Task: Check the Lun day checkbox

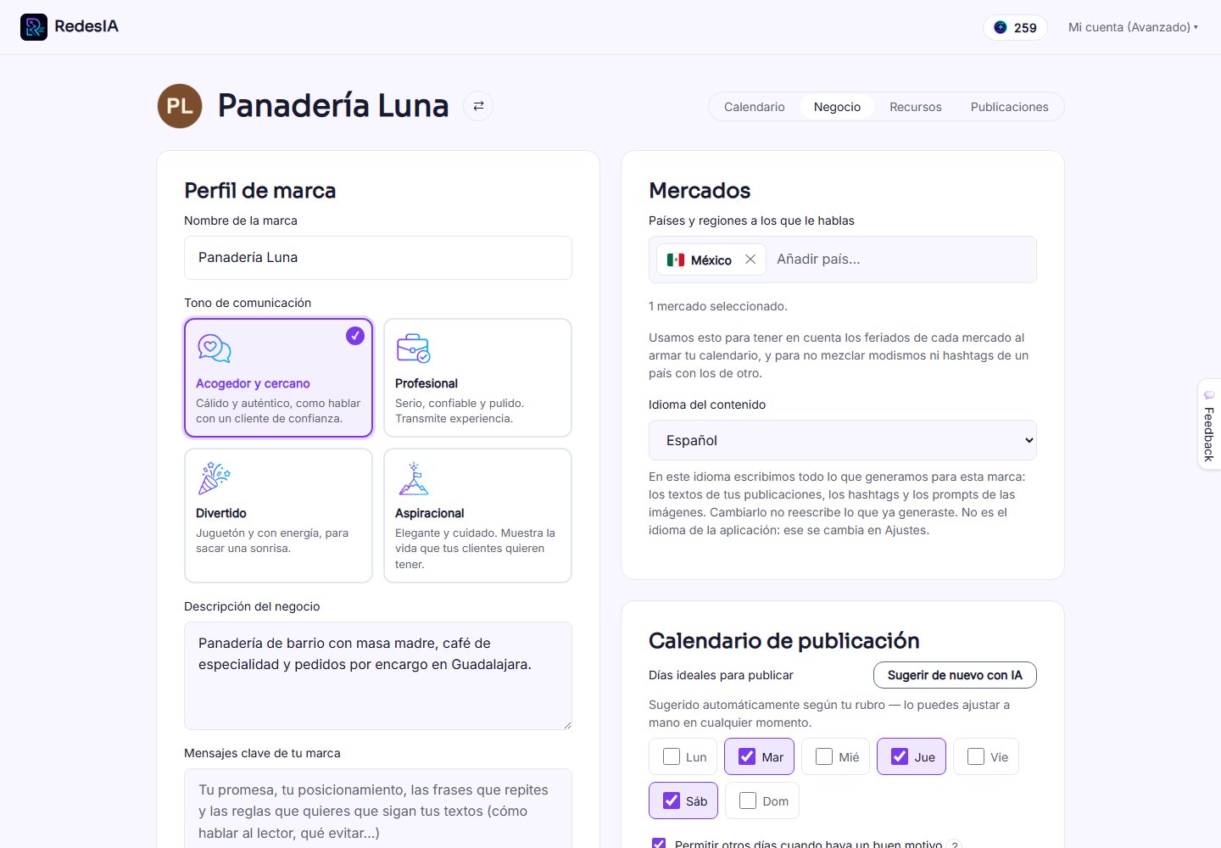Action: click(672, 756)
